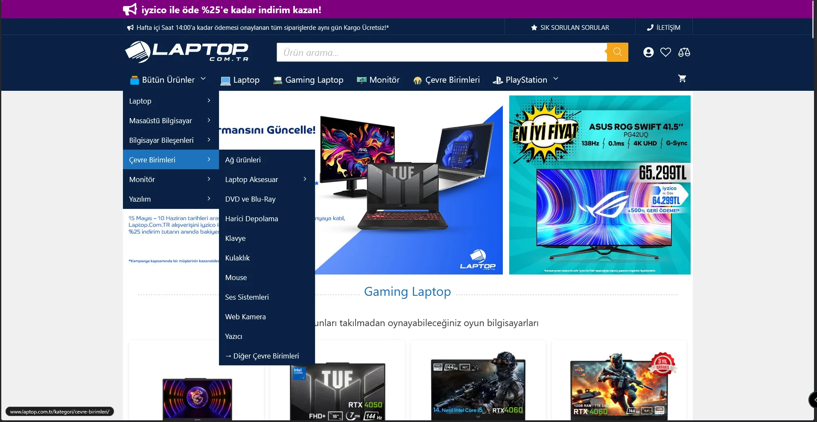Expand the Yazılım submenu arrow
The image size is (817, 422).
pyautogui.click(x=209, y=199)
